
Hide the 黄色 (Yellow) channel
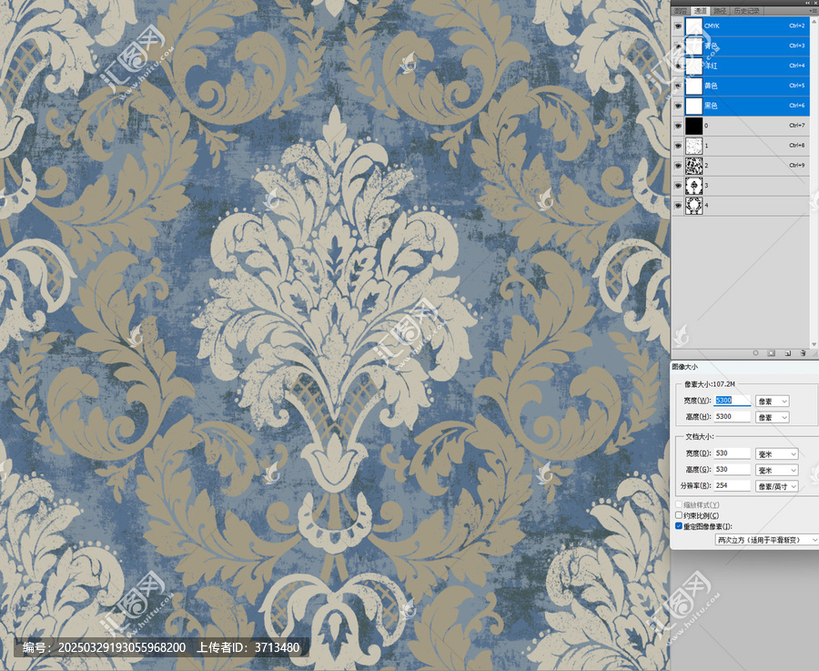(x=678, y=86)
